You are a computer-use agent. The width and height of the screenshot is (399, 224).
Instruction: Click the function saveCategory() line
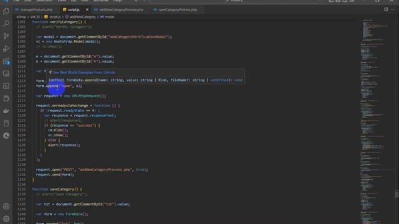click(x=57, y=189)
